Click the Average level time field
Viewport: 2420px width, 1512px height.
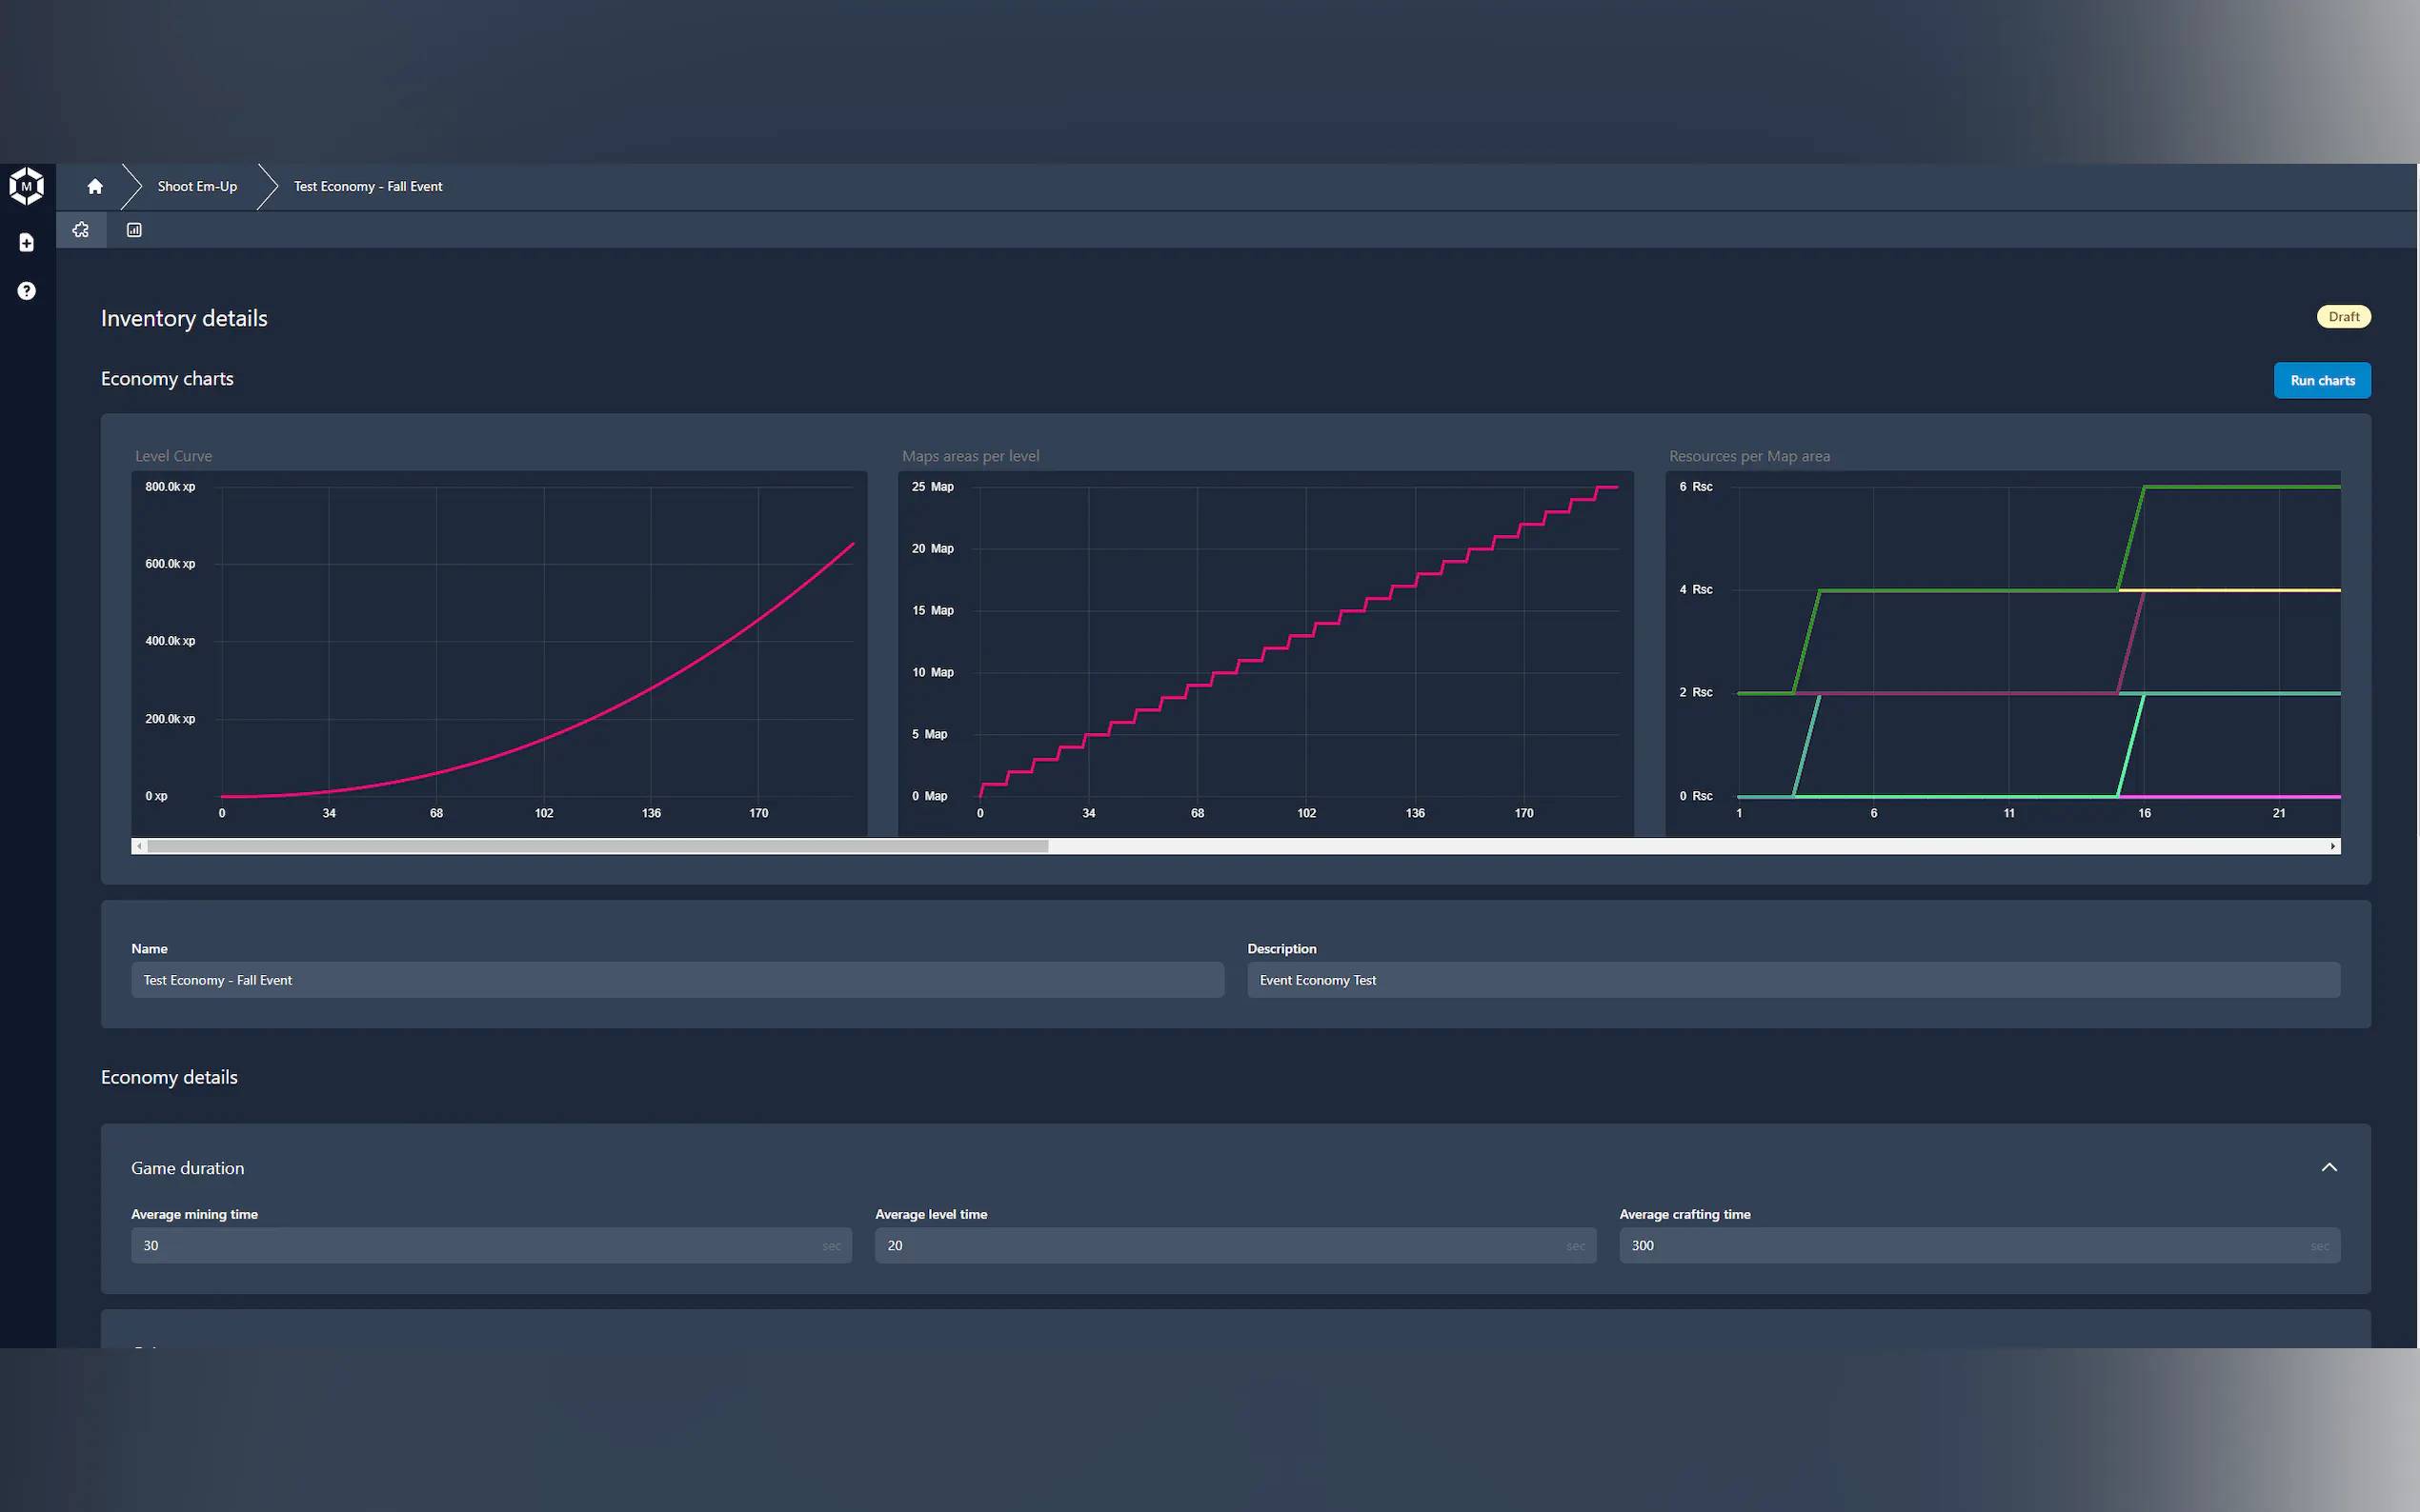click(x=1234, y=1245)
